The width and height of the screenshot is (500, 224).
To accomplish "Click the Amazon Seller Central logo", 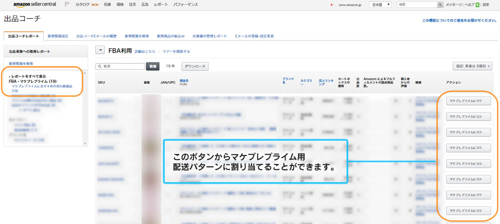I will tap(35, 4).
